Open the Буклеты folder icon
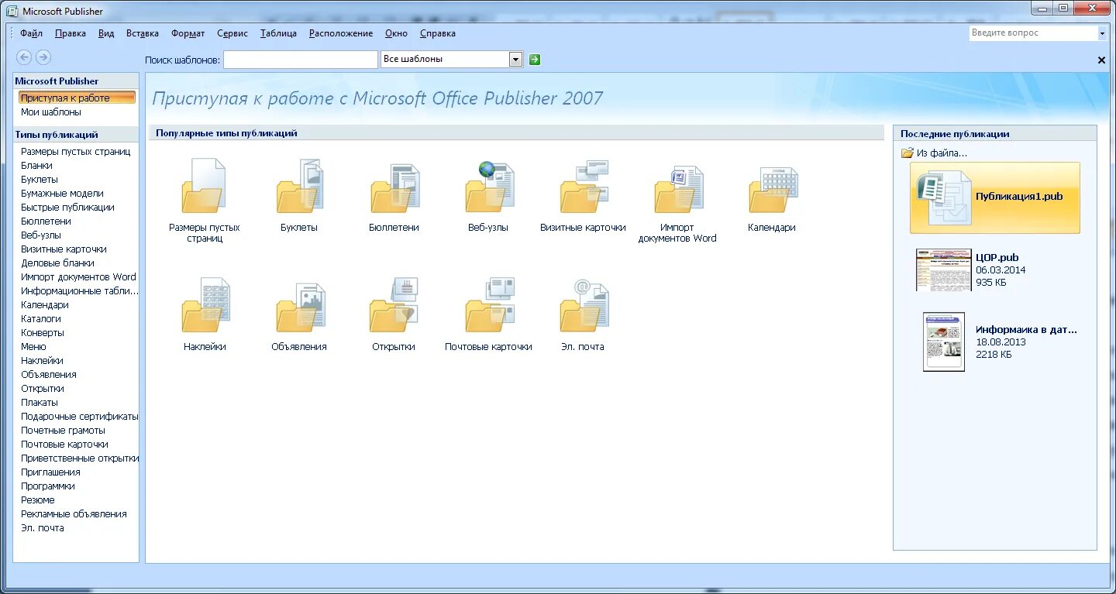 (x=299, y=186)
